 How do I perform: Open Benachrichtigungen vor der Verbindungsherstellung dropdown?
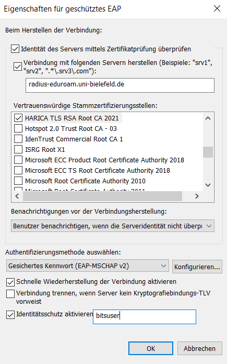point(113,226)
